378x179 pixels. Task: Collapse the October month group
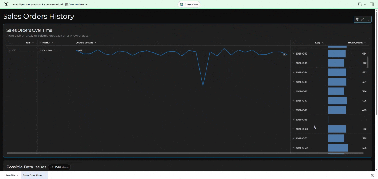[40, 50]
